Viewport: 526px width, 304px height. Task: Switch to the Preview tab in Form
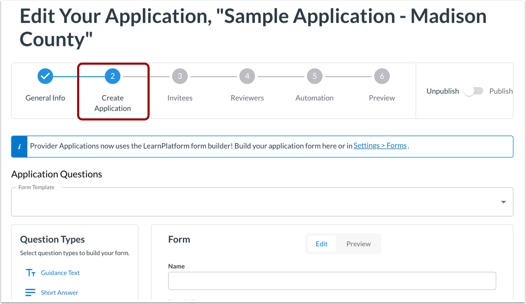[358, 244]
